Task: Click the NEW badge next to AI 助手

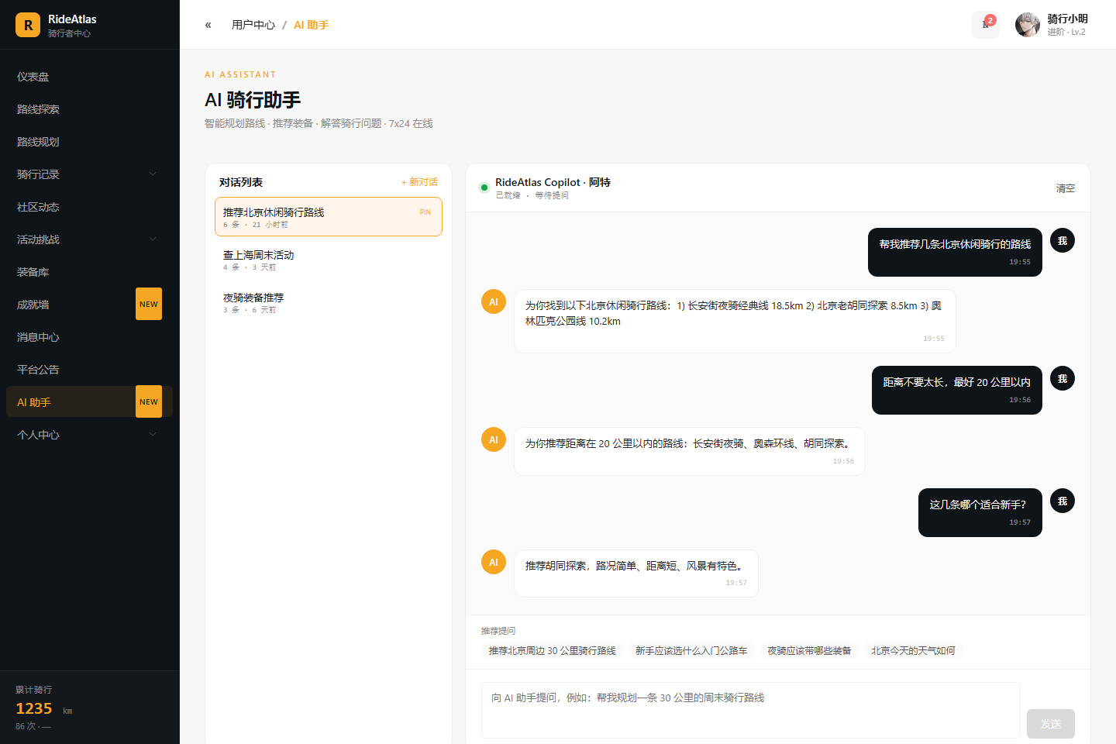Action: [149, 402]
